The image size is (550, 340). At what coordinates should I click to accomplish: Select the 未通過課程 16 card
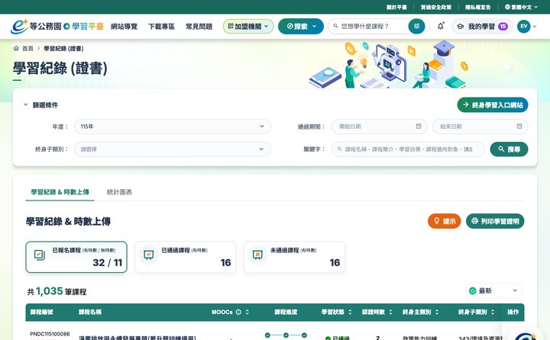coord(294,257)
